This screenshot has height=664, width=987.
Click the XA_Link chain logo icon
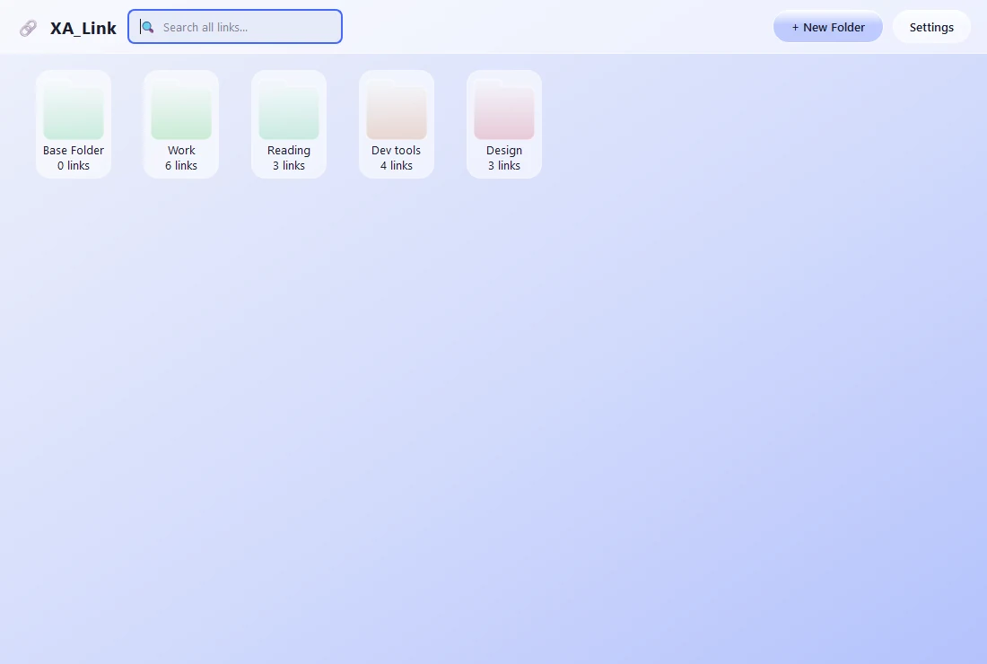29,29
